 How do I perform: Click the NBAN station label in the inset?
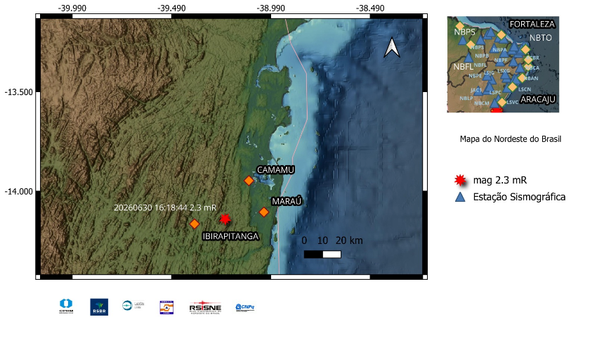(531, 79)
